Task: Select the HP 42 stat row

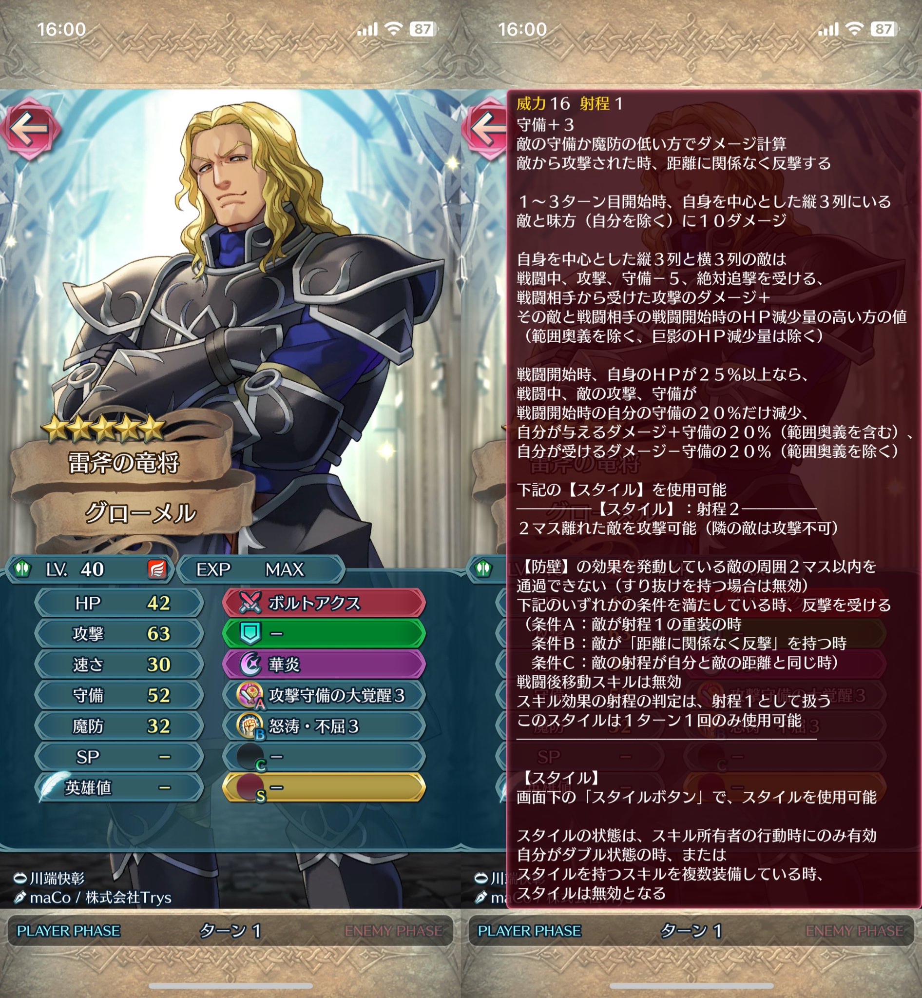Action: click(119, 603)
